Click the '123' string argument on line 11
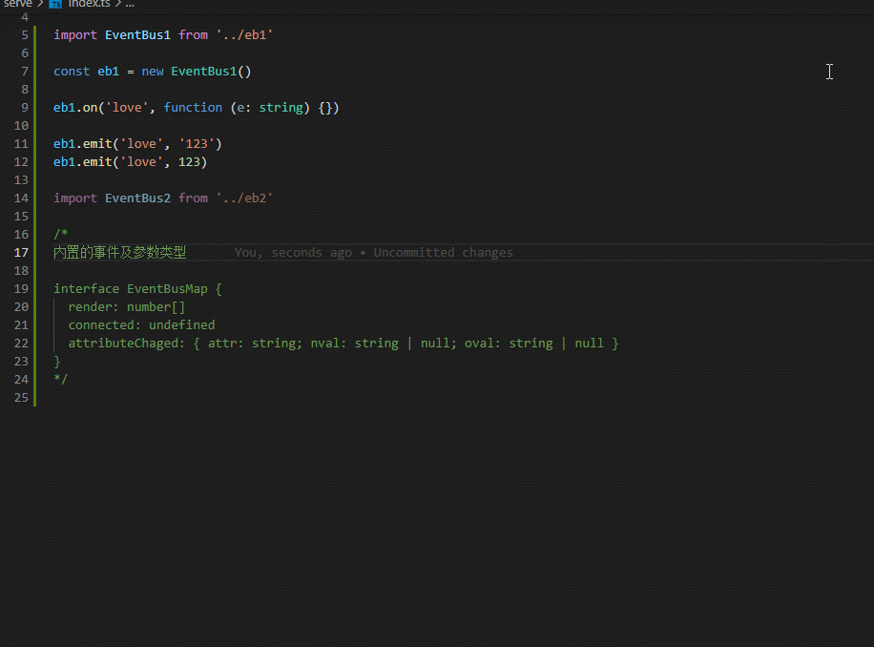The height and width of the screenshot is (647, 874). (x=197, y=144)
